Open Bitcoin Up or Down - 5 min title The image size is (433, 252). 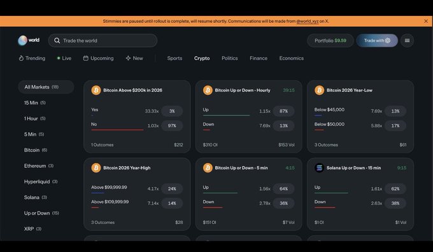point(241,168)
